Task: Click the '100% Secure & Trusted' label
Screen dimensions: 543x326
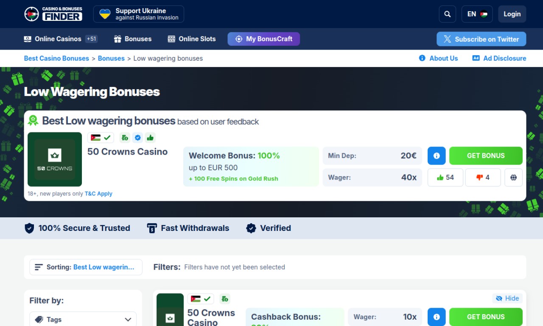Action: 84,228
